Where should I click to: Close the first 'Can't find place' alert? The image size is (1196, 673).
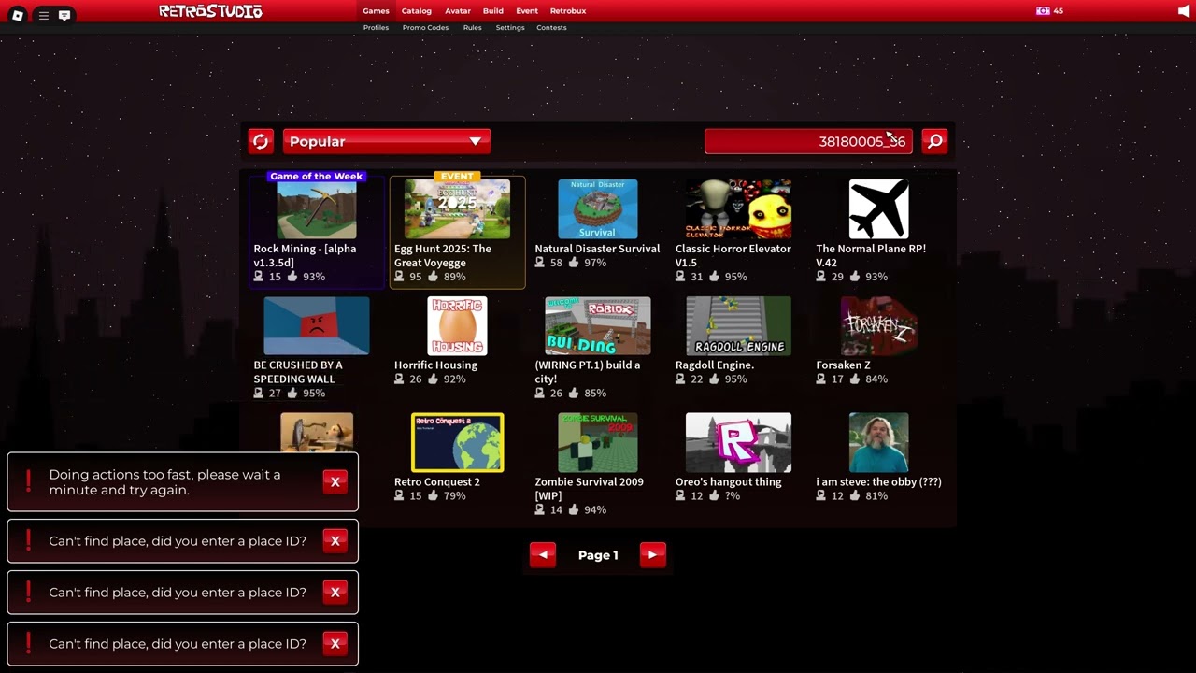click(335, 540)
